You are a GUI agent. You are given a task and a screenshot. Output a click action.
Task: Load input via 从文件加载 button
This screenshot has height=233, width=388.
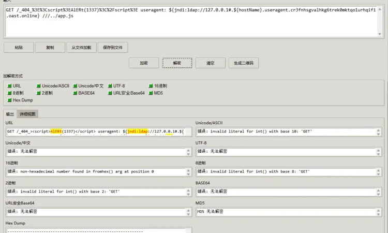81,47
